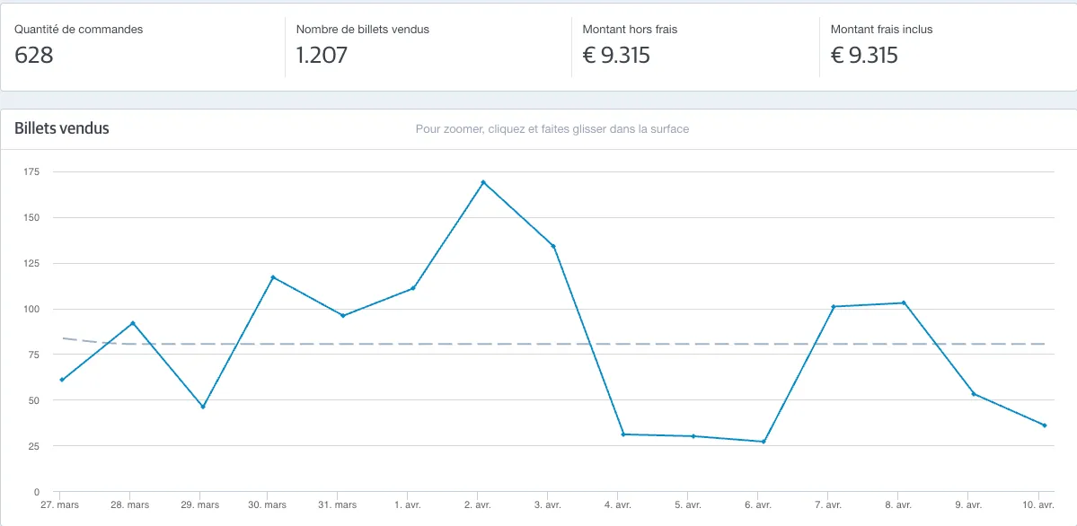Select the 3. avr. point on the line
Screen dimensions: 1077x526
pyautogui.click(x=553, y=246)
